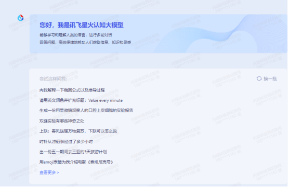This screenshot has height=187, width=288.
Task: Click the iFlytek Spark flame logo icon
Action: pyautogui.click(x=20, y=18)
